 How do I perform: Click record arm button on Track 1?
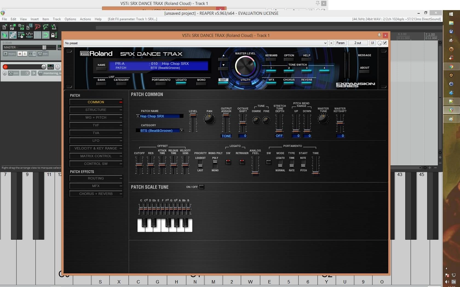(x=5, y=67)
